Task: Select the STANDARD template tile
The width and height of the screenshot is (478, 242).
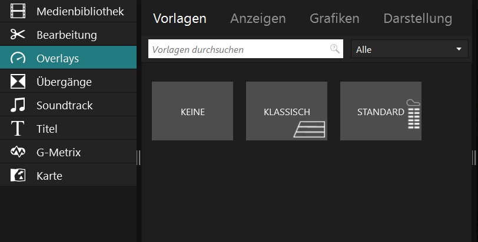Action: tap(381, 111)
